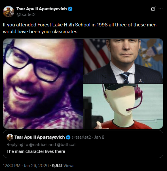167x171 pixels.
Task: Click the blue verified badge beside the author name
Action: click(x=70, y=9)
